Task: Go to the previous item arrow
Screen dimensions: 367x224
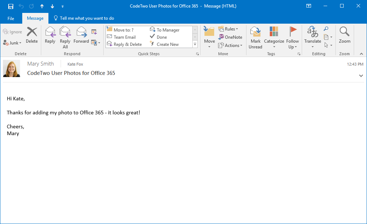Action: click(42, 6)
